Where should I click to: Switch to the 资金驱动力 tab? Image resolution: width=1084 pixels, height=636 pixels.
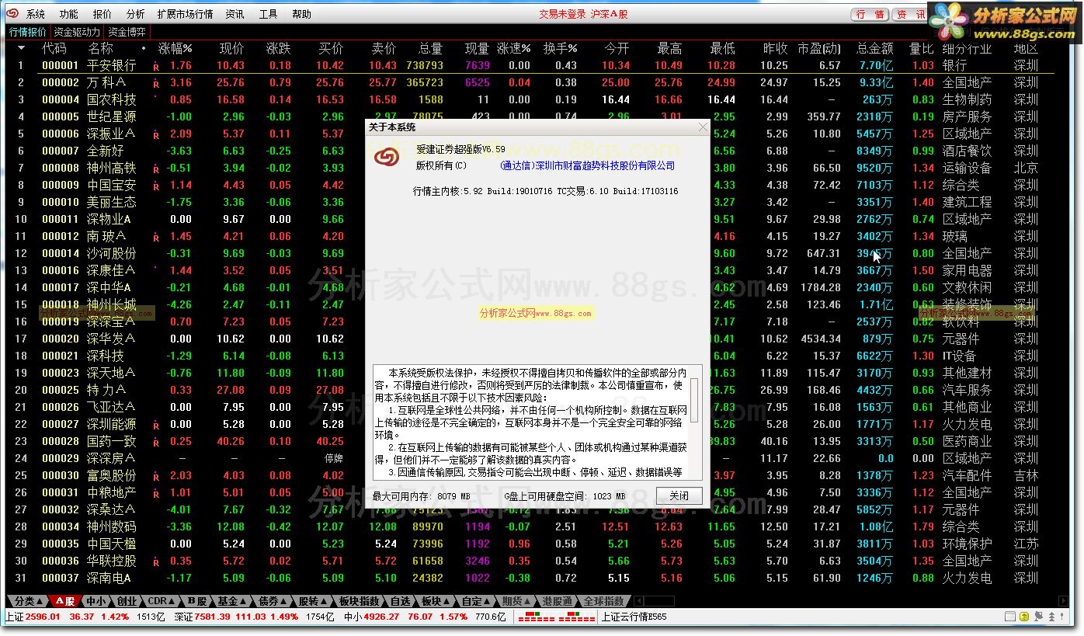pos(77,32)
